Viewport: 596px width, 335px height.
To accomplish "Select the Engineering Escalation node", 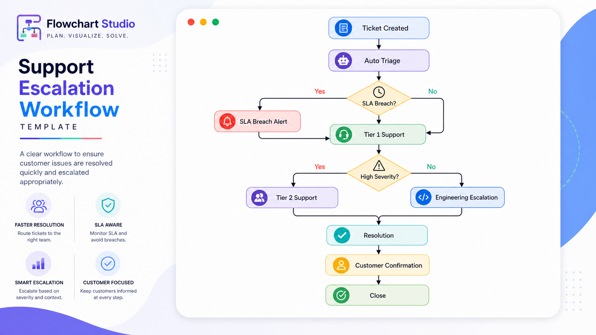I will 457,197.
